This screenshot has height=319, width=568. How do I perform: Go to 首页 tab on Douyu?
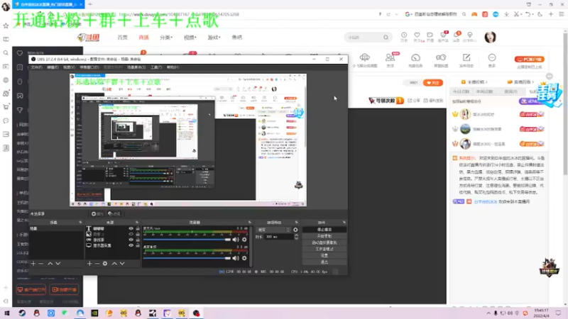coord(122,38)
